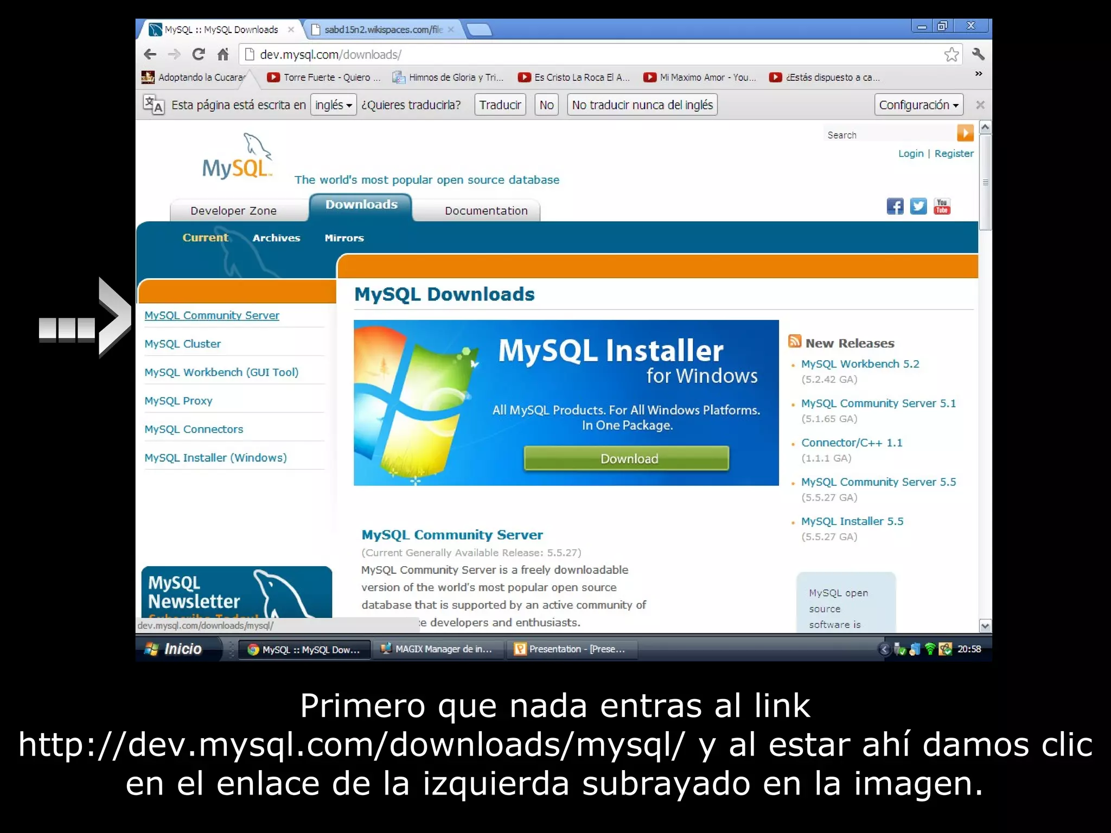Expand hidden bookmarks overflow chevron

(x=978, y=74)
